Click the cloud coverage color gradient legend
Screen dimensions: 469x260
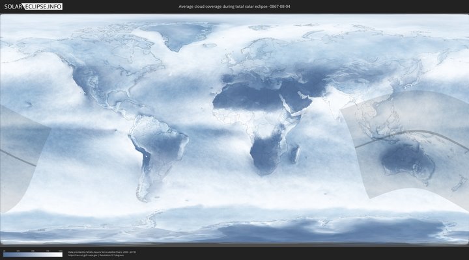[33, 254]
